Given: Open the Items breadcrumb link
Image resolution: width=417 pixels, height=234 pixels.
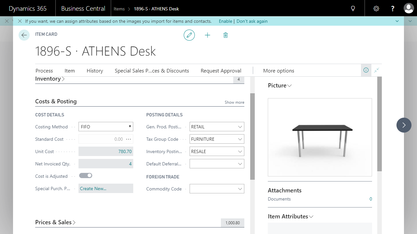Looking at the screenshot, I should click(x=119, y=9).
